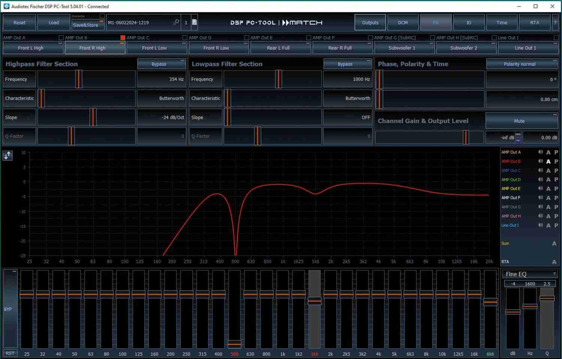Open help with the question mark button
562x359 pixels.
click(x=555, y=22)
